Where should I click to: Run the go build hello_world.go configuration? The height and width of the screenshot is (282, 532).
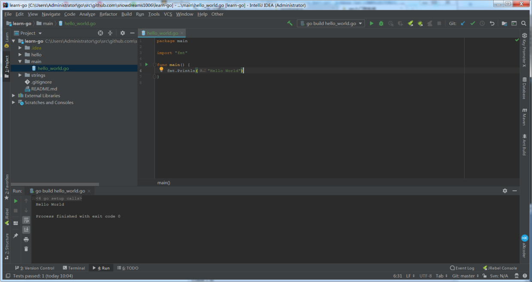point(371,23)
